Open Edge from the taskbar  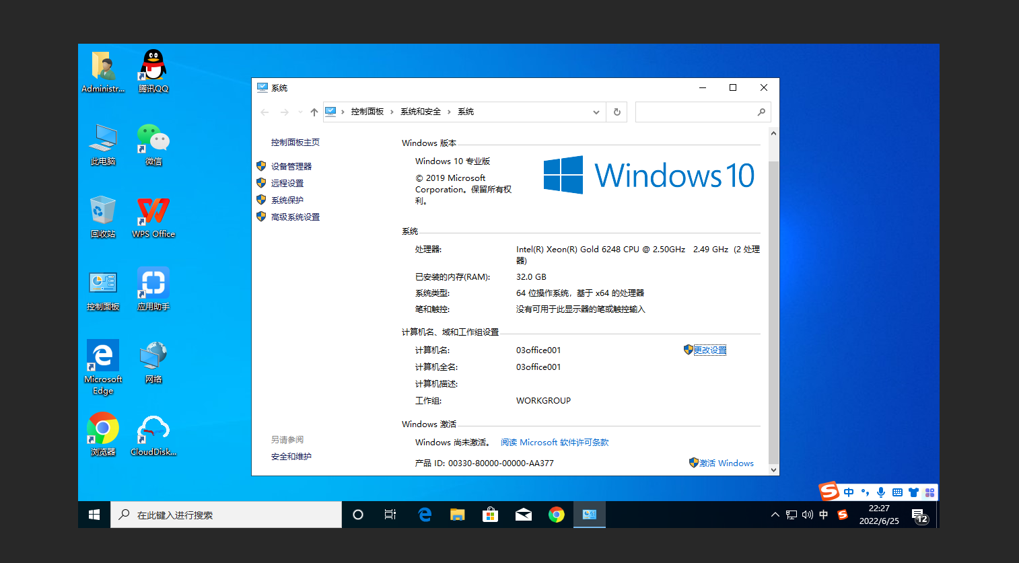click(425, 515)
